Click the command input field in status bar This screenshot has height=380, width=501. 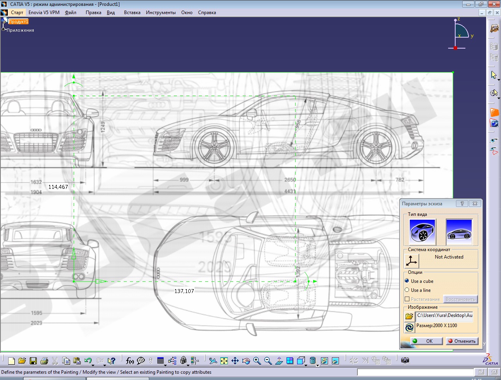coord(416,372)
